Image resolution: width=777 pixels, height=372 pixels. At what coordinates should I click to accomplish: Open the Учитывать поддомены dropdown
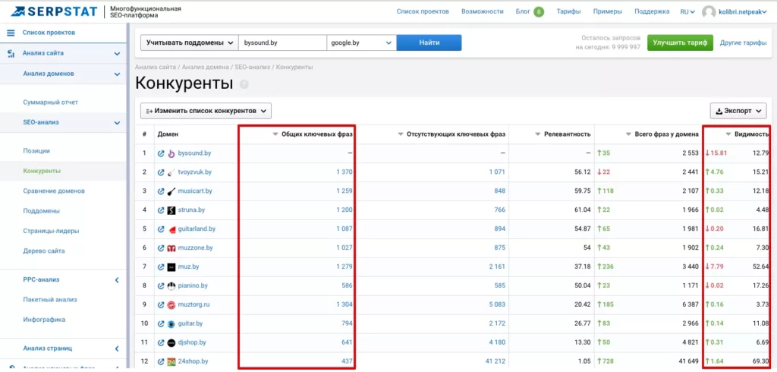coord(189,43)
